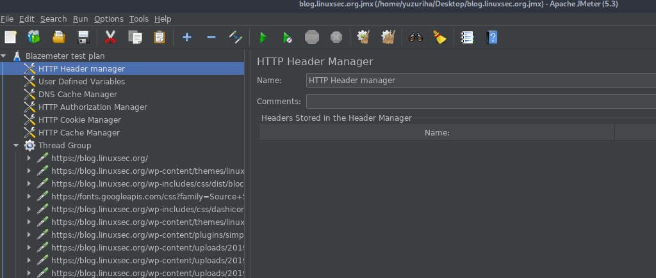The image size is (656, 278).
Task: Reset search with the yellow broom icon
Action: click(x=439, y=37)
